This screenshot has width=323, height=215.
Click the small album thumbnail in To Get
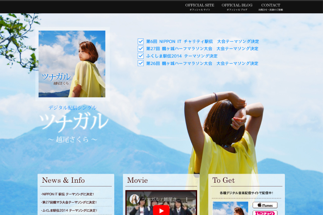[230, 208]
